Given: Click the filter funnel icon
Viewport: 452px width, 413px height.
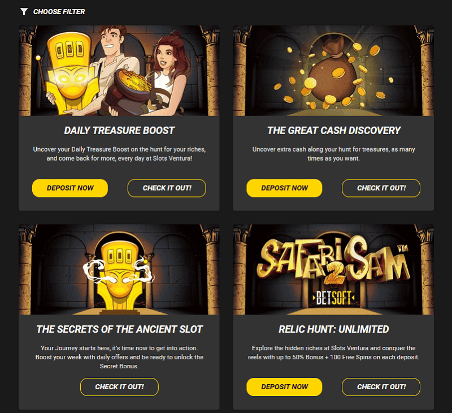Looking at the screenshot, I should pos(24,11).
